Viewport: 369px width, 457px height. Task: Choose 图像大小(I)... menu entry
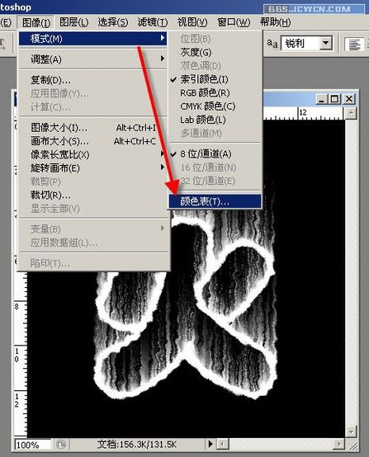pyautogui.click(x=93, y=128)
